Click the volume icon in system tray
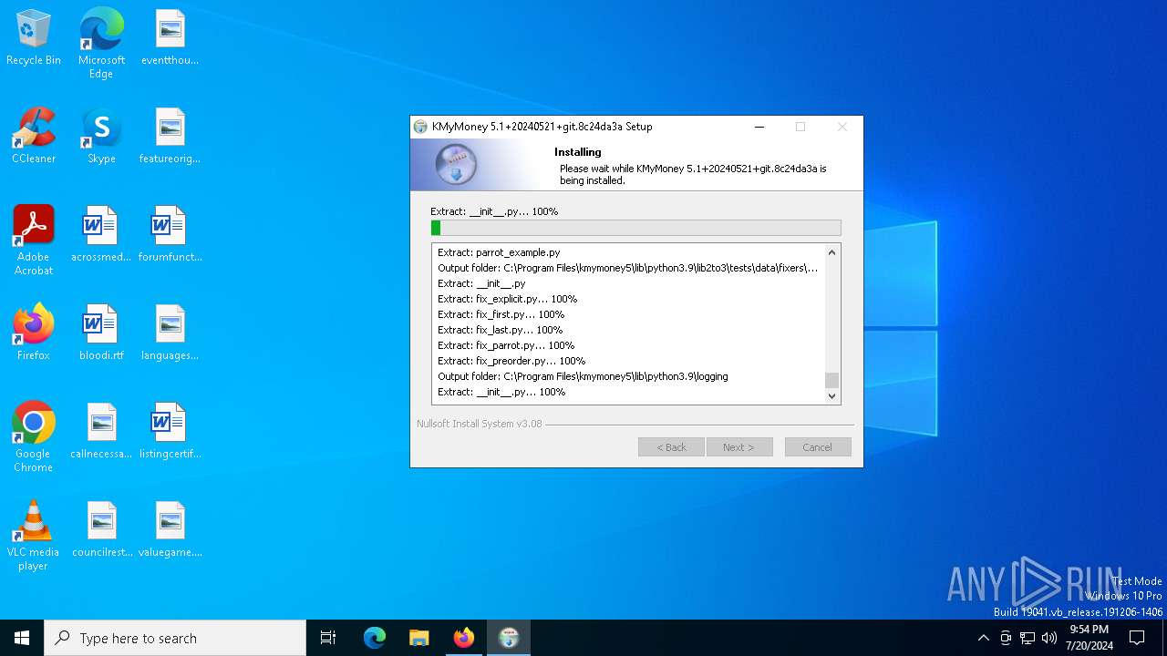Image resolution: width=1167 pixels, height=656 pixels. point(1049,638)
